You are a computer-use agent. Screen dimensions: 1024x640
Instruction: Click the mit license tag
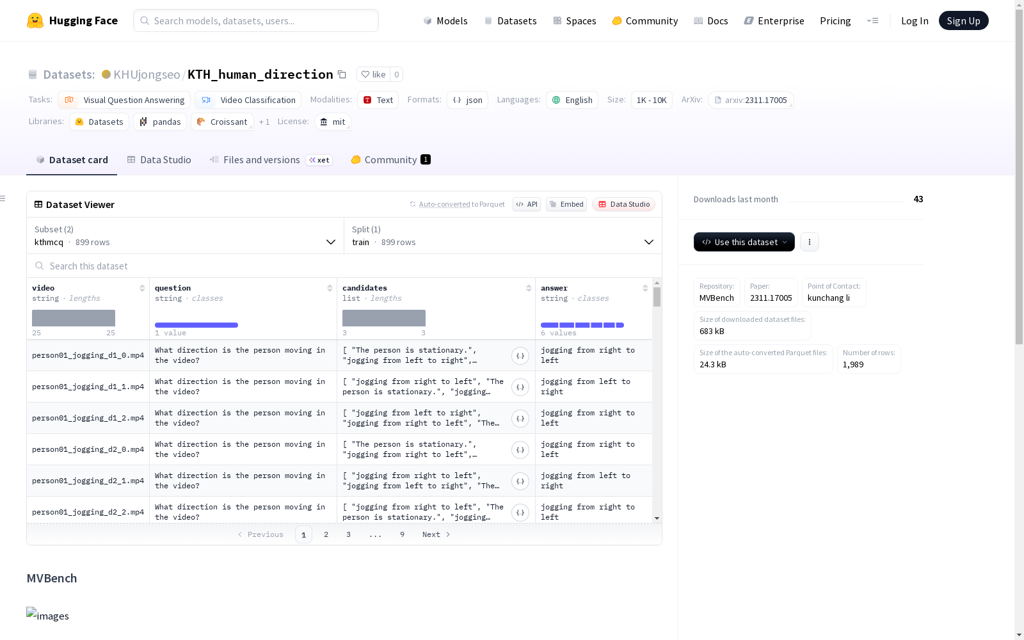(333, 122)
